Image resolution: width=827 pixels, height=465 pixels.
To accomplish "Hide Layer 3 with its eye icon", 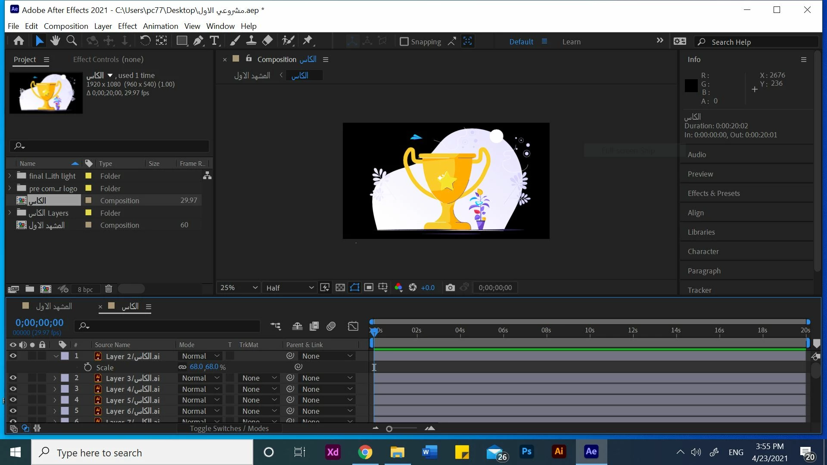I will pyautogui.click(x=13, y=378).
